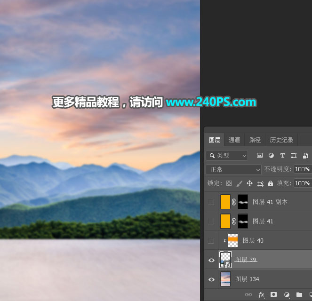
Task: Filter layers by adjustment layer type
Action: 271,156
